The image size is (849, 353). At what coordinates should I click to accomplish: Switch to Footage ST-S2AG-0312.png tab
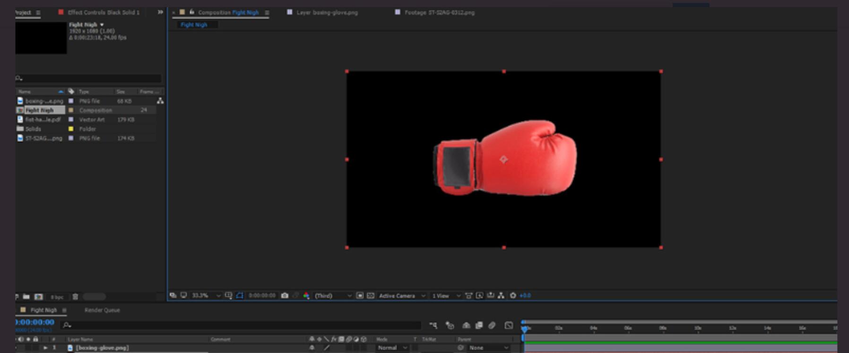440,12
